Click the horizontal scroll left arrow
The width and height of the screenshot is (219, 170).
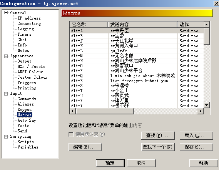coord(72,111)
